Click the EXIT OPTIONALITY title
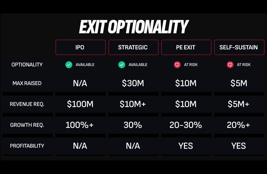 click(133, 27)
